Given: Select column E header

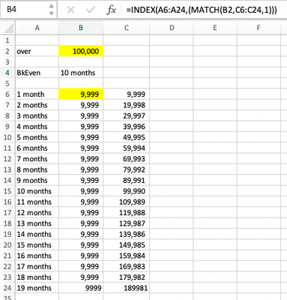Looking at the screenshot, I should pyautogui.click(x=215, y=28).
